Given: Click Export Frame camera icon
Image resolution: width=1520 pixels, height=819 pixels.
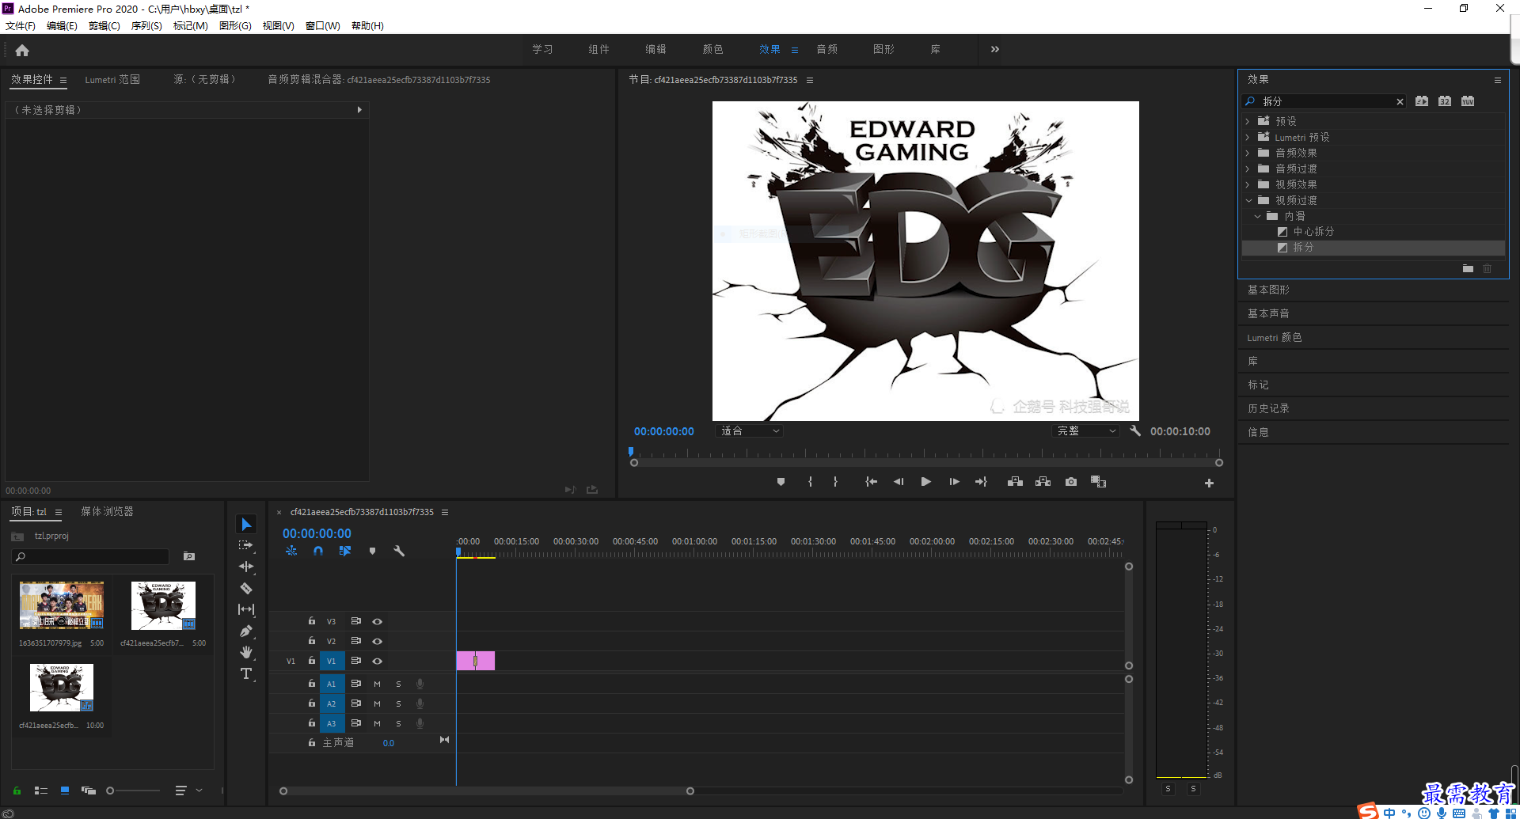Looking at the screenshot, I should tap(1071, 482).
